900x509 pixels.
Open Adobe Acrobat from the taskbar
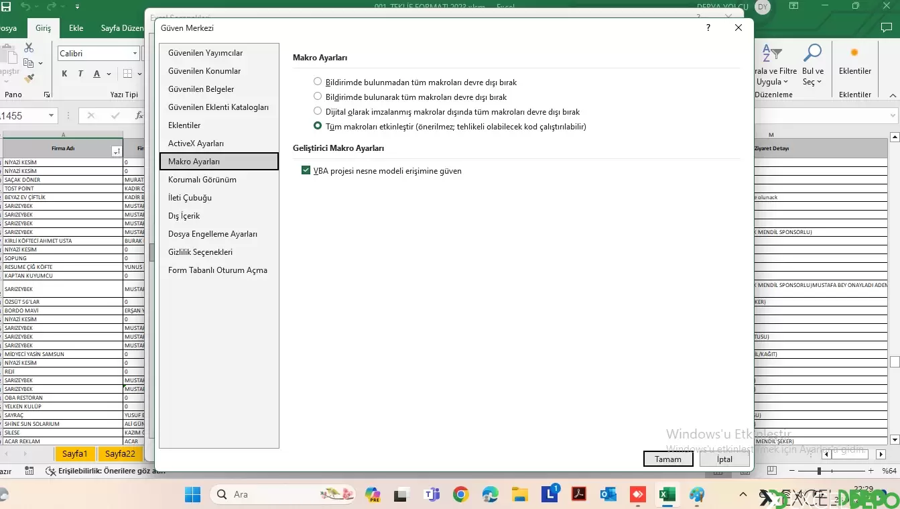[x=578, y=495]
